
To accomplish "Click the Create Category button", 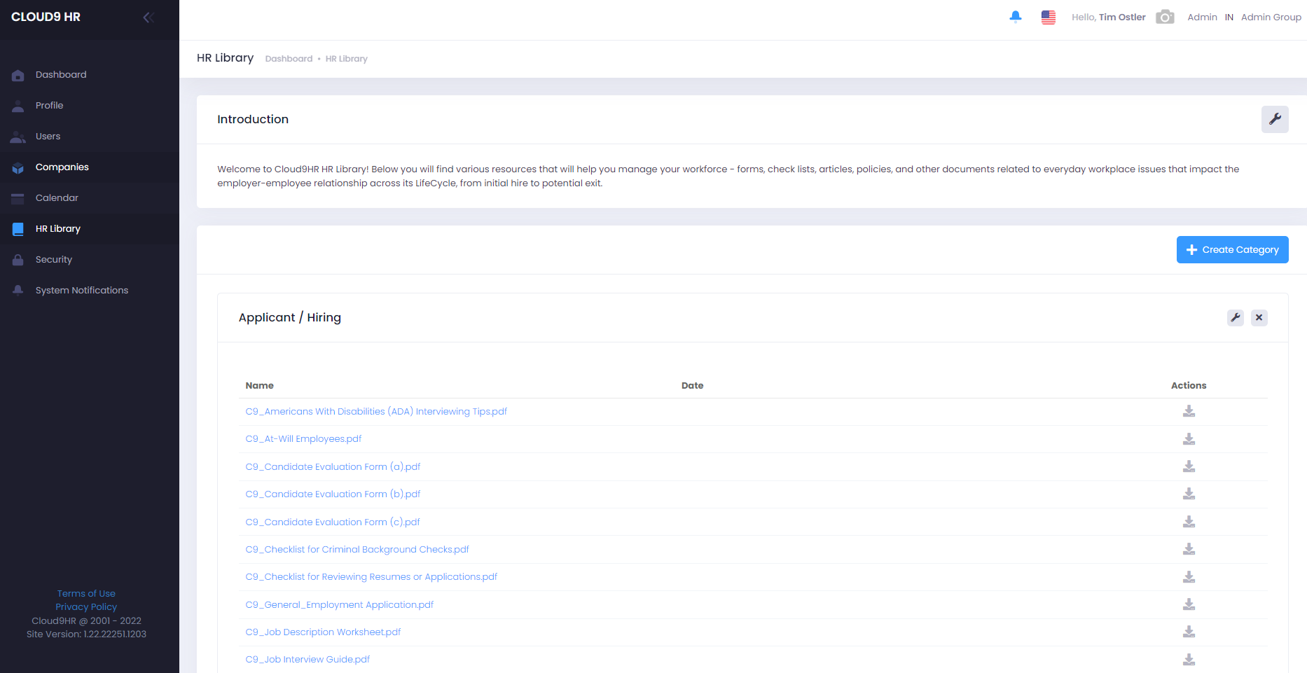I will (1232, 249).
